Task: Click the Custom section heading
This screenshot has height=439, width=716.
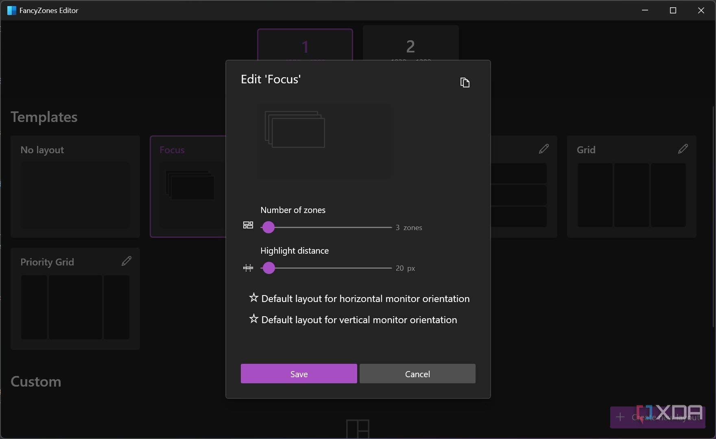Action: pos(36,382)
